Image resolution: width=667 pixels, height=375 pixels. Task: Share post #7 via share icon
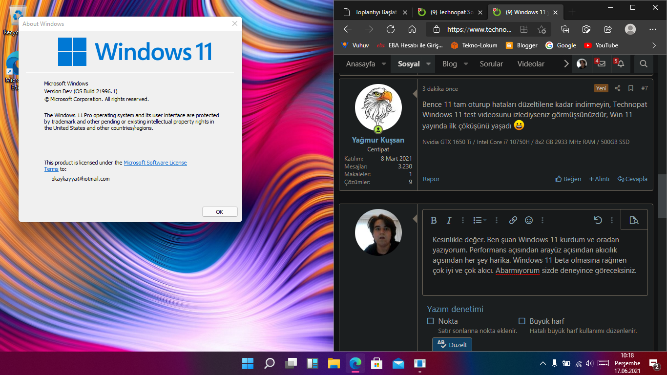coord(618,88)
